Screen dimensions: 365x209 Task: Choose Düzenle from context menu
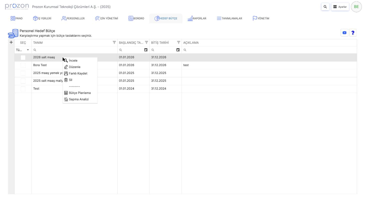pyautogui.click(x=80, y=67)
